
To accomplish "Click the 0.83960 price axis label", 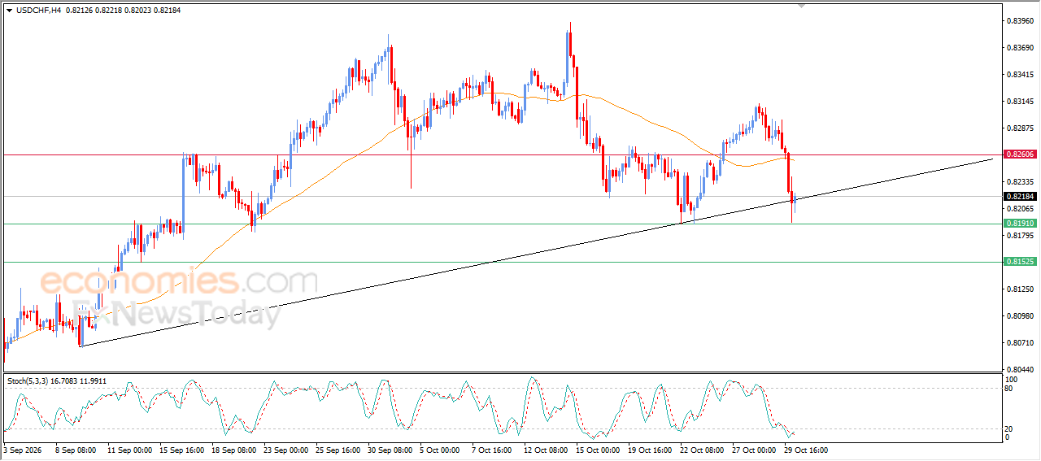I will point(1020,20).
